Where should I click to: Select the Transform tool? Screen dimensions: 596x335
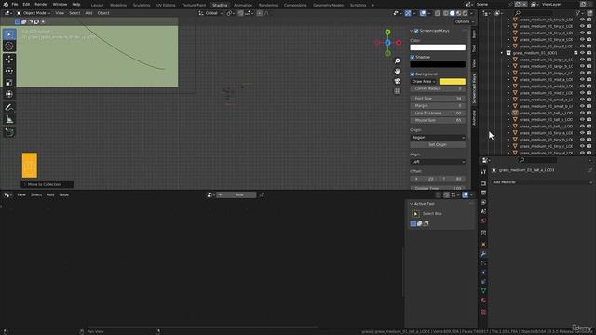[9, 94]
